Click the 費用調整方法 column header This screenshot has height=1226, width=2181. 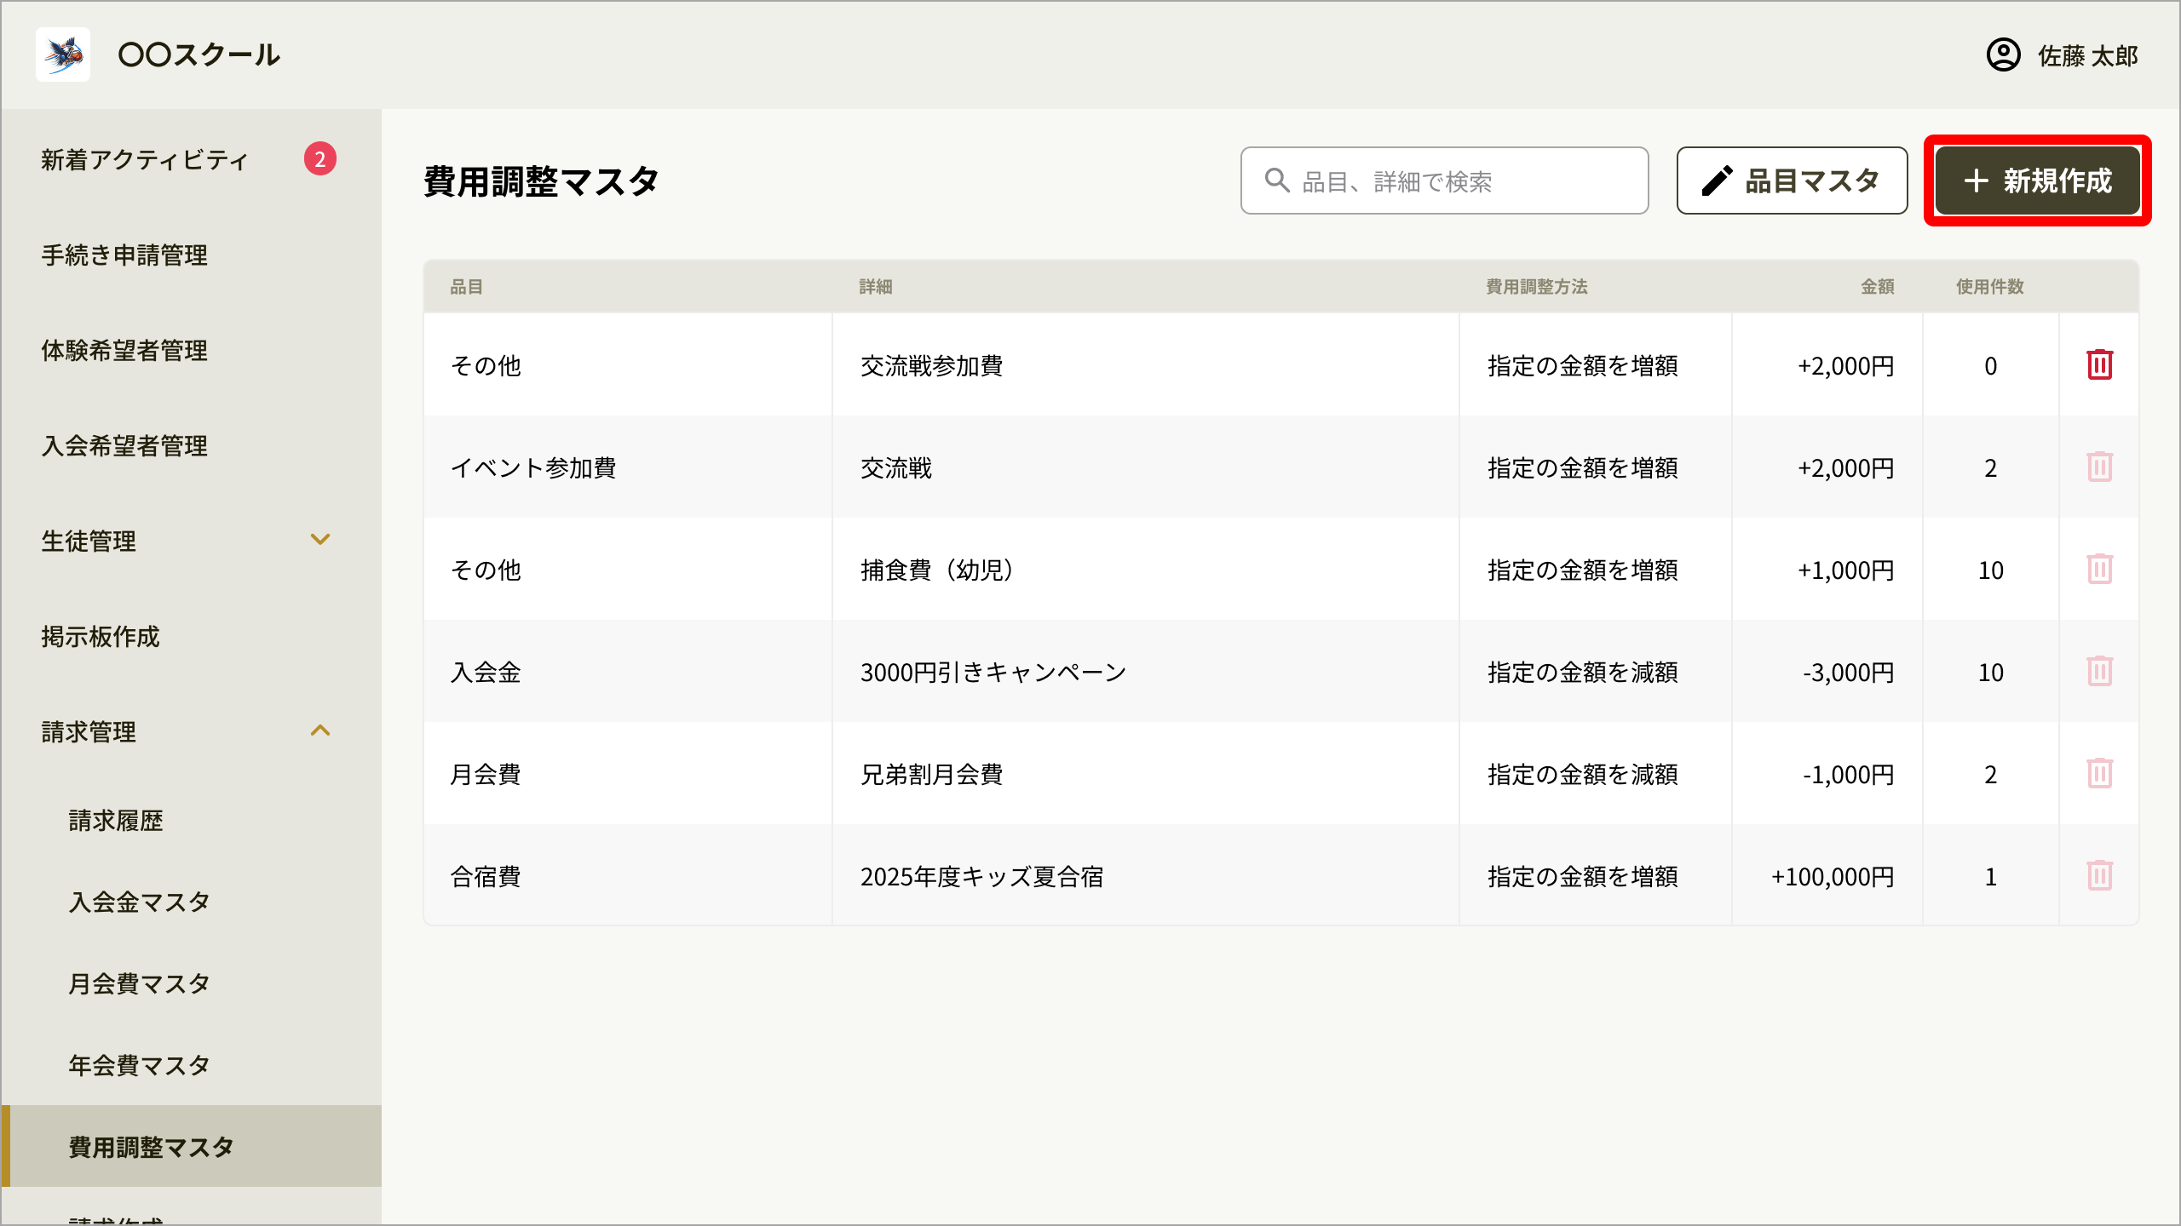click(x=1537, y=287)
